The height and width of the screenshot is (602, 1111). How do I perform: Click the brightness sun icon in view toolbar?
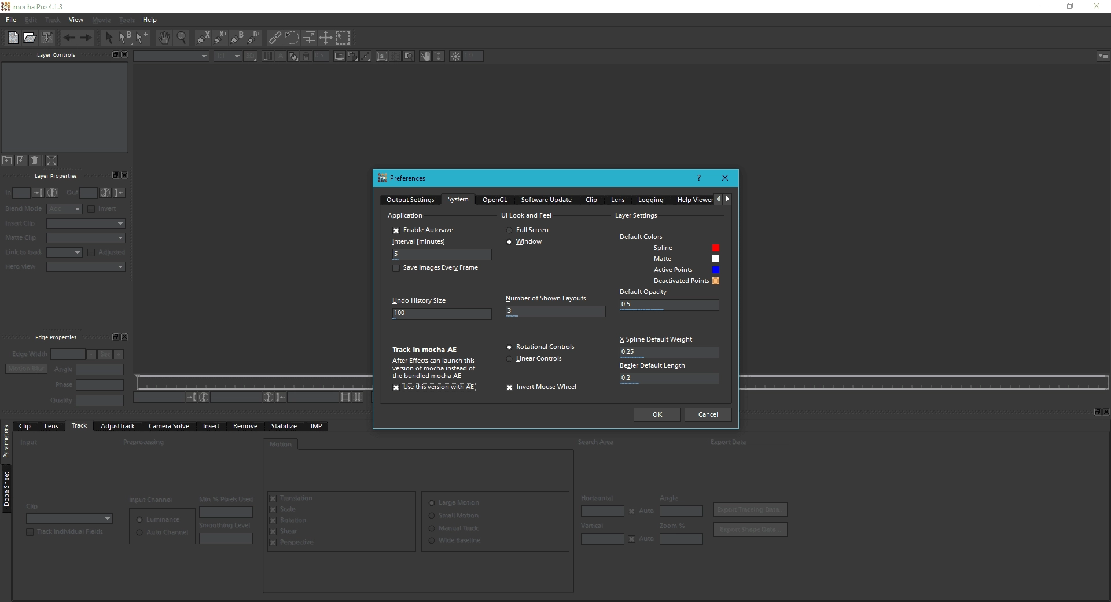coord(455,56)
